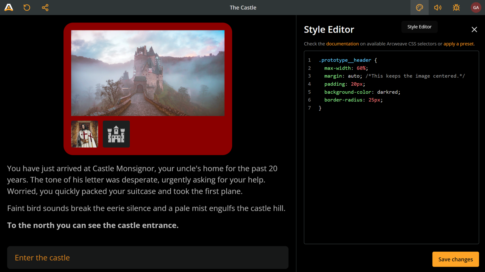The width and height of the screenshot is (485, 272).
Task: Open the documentation link
Action: tap(343, 44)
